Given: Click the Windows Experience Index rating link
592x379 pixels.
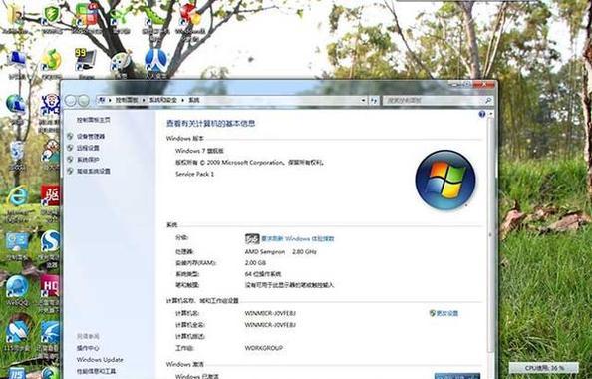Looking at the screenshot, I should click(x=298, y=239).
